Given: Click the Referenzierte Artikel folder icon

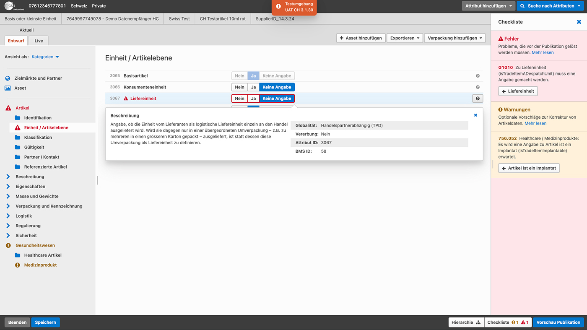Looking at the screenshot, I should pyautogui.click(x=17, y=167).
